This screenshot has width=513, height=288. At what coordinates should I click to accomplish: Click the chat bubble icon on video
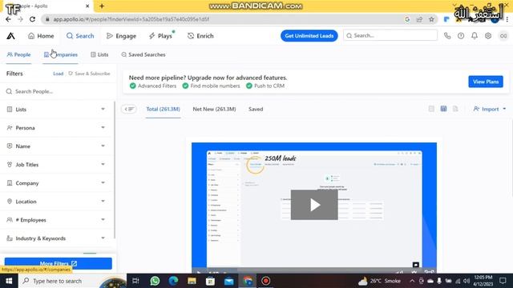pos(415,265)
